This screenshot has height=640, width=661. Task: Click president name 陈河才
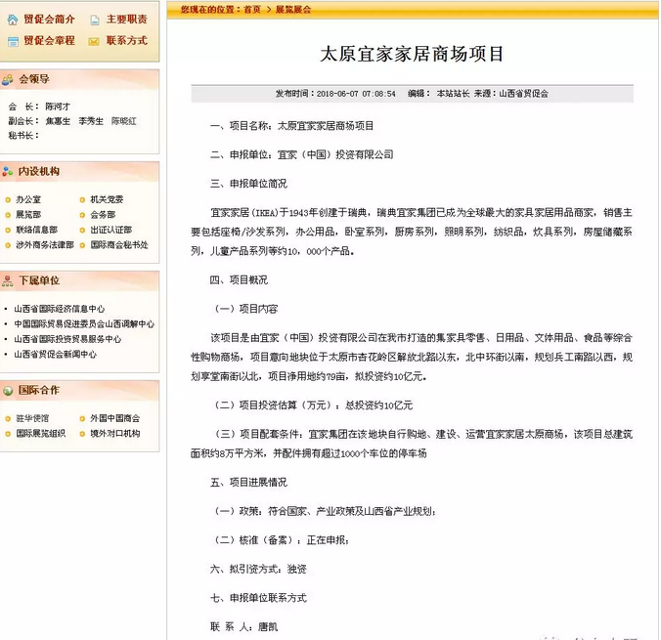(58, 107)
